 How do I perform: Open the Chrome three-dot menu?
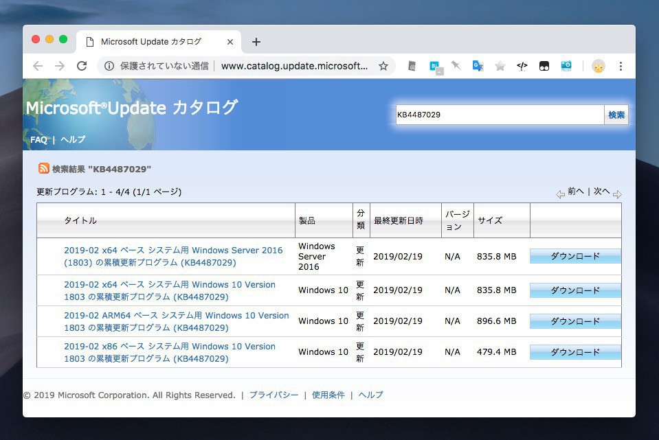[x=621, y=66]
